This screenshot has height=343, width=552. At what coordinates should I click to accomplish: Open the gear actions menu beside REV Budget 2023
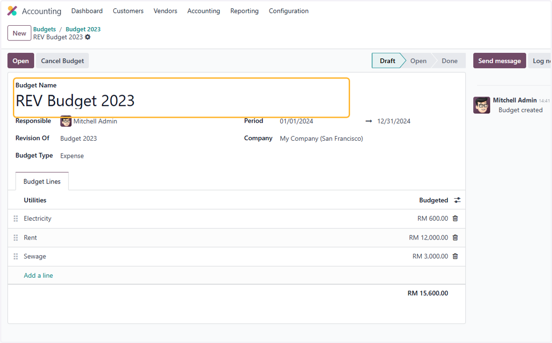pyautogui.click(x=88, y=37)
